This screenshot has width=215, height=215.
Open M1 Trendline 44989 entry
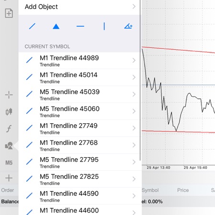pos(80,61)
